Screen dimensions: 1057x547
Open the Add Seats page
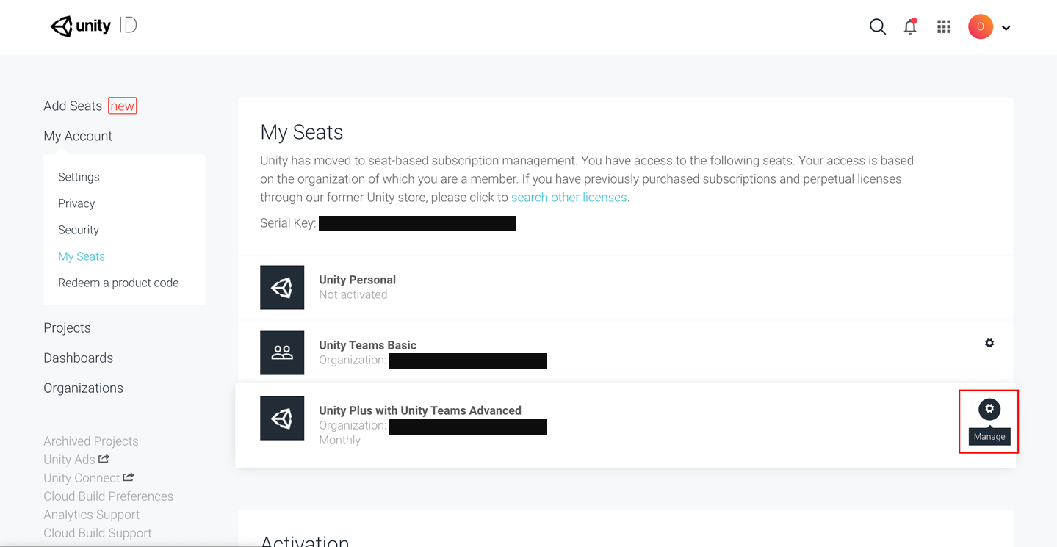coord(73,106)
